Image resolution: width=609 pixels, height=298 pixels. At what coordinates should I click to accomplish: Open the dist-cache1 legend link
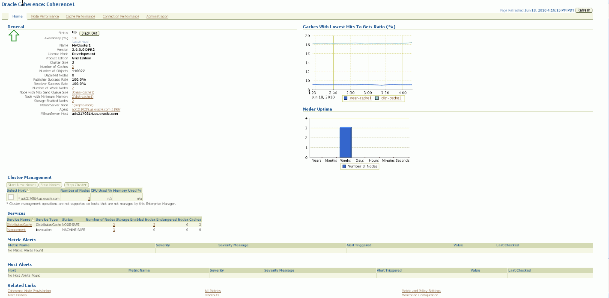click(x=391, y=98)
